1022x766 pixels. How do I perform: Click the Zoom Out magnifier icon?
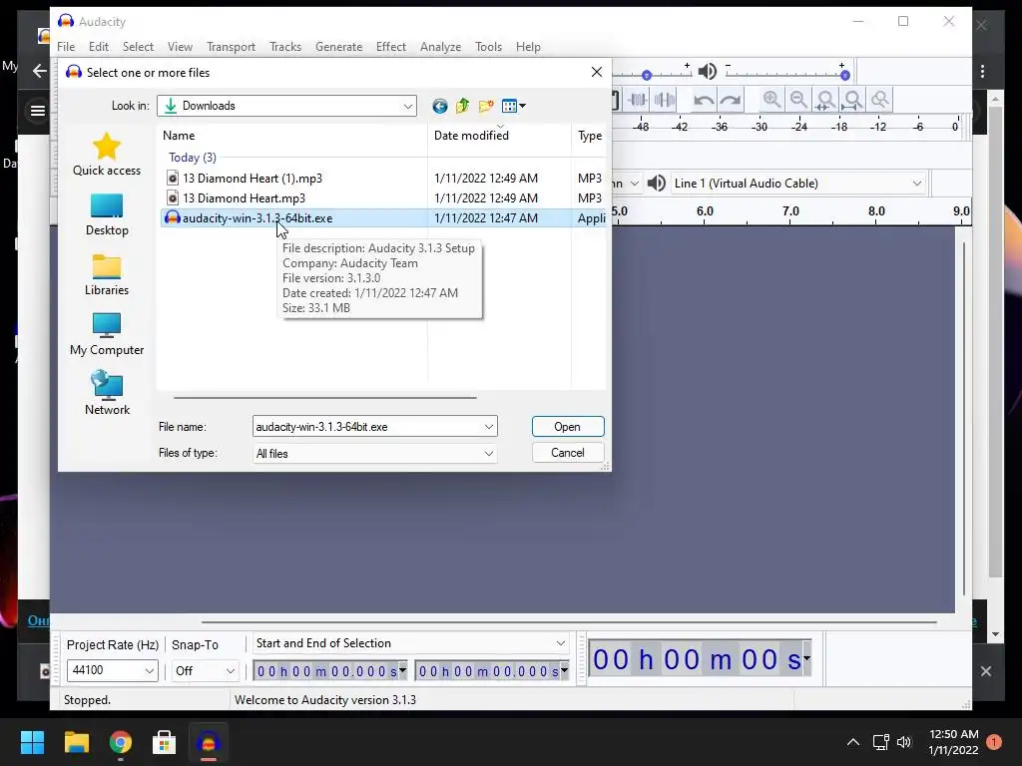[x=798, y=100]
